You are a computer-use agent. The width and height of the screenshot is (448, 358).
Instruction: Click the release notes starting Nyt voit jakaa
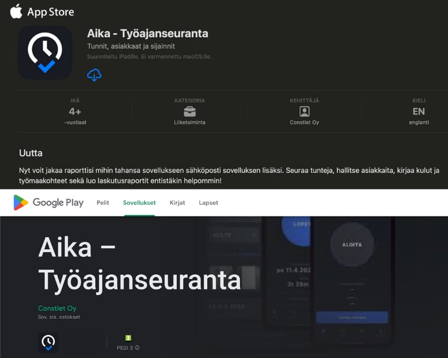(229, 176)
